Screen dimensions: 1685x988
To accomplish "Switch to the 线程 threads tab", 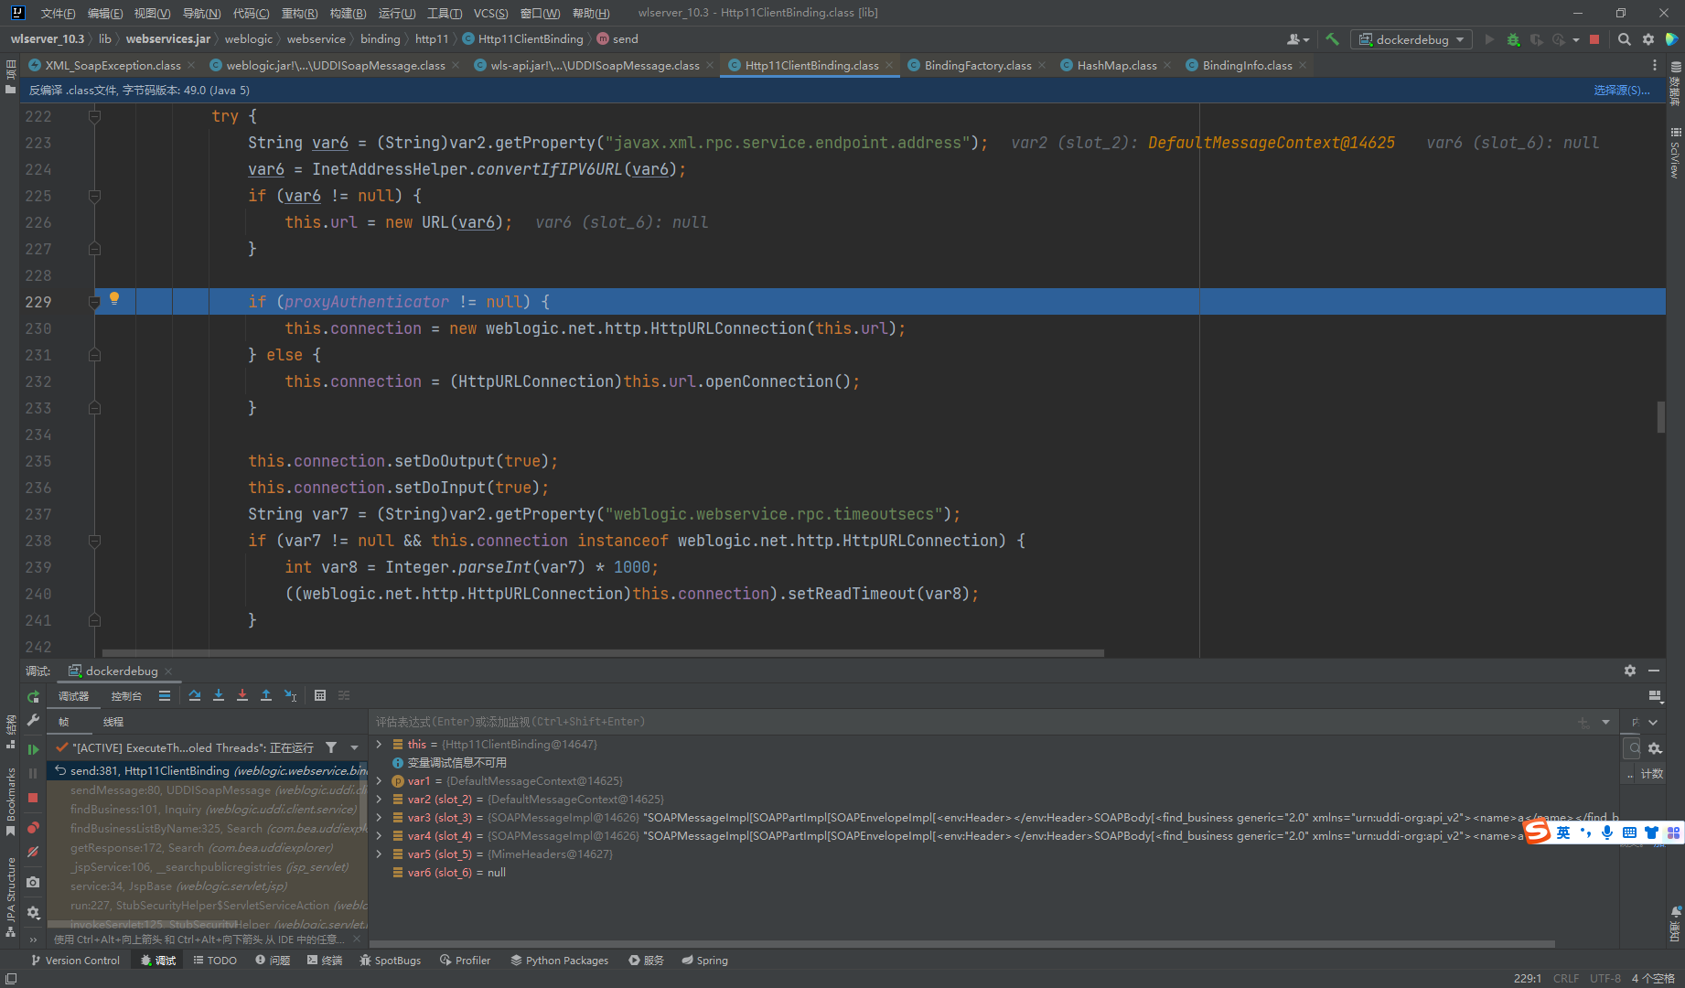I will coord(113,722).
